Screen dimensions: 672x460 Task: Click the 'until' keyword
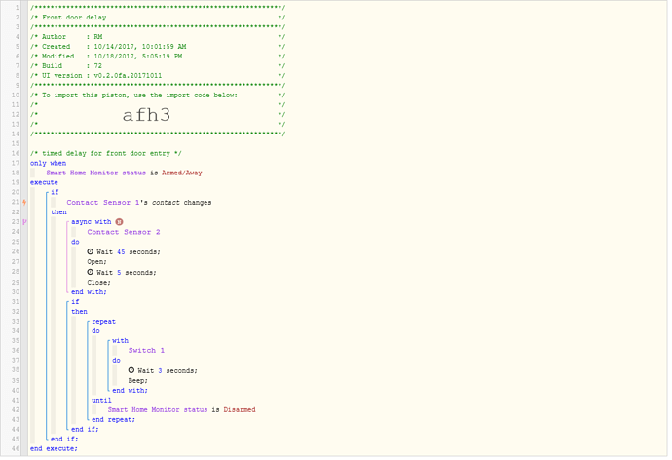pyautogui.click(x=101, y=401)
